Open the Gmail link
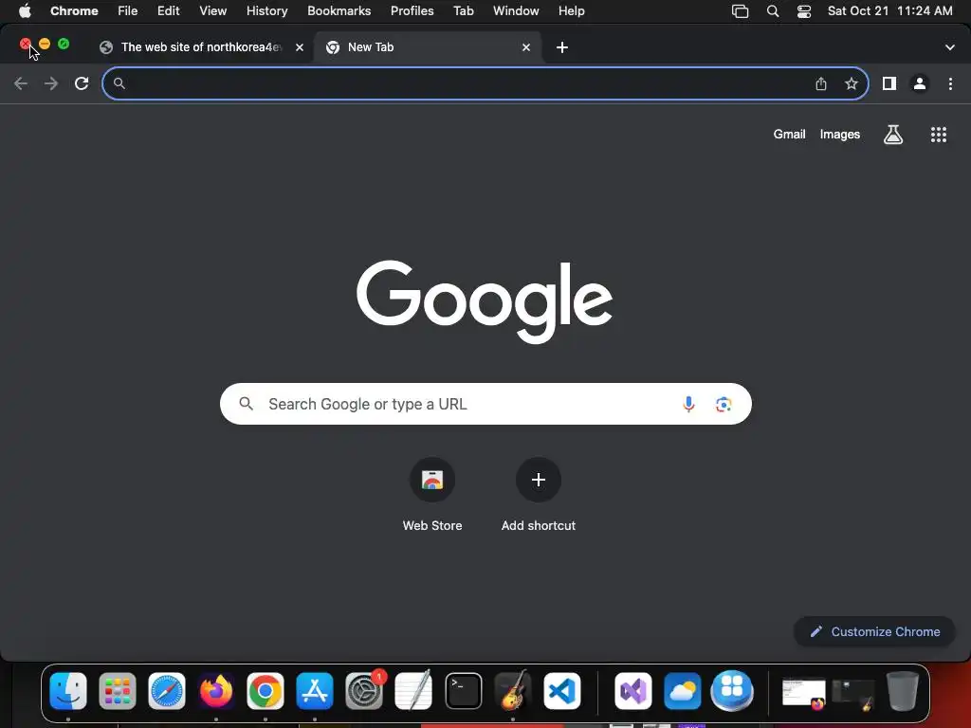The height and width of the screenshot is (728, 971). point(790,135)
